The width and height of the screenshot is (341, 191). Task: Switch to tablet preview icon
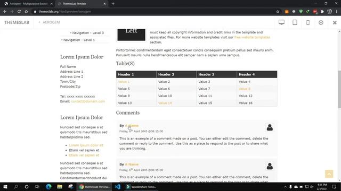click(x=295, y=22)
